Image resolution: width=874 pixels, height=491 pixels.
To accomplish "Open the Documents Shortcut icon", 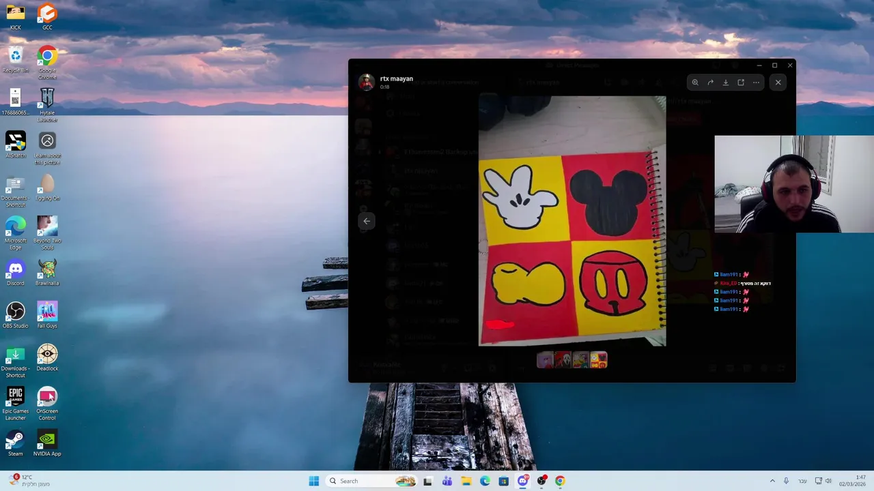I will click(15, 190).
